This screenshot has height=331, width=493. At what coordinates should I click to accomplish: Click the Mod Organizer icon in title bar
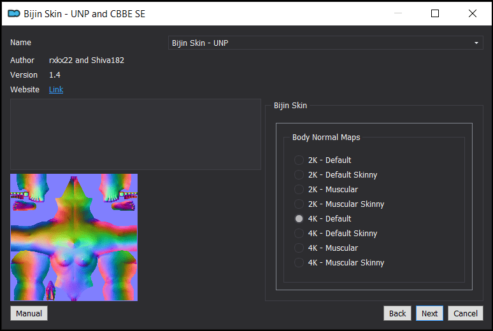[x=14, y=13]
